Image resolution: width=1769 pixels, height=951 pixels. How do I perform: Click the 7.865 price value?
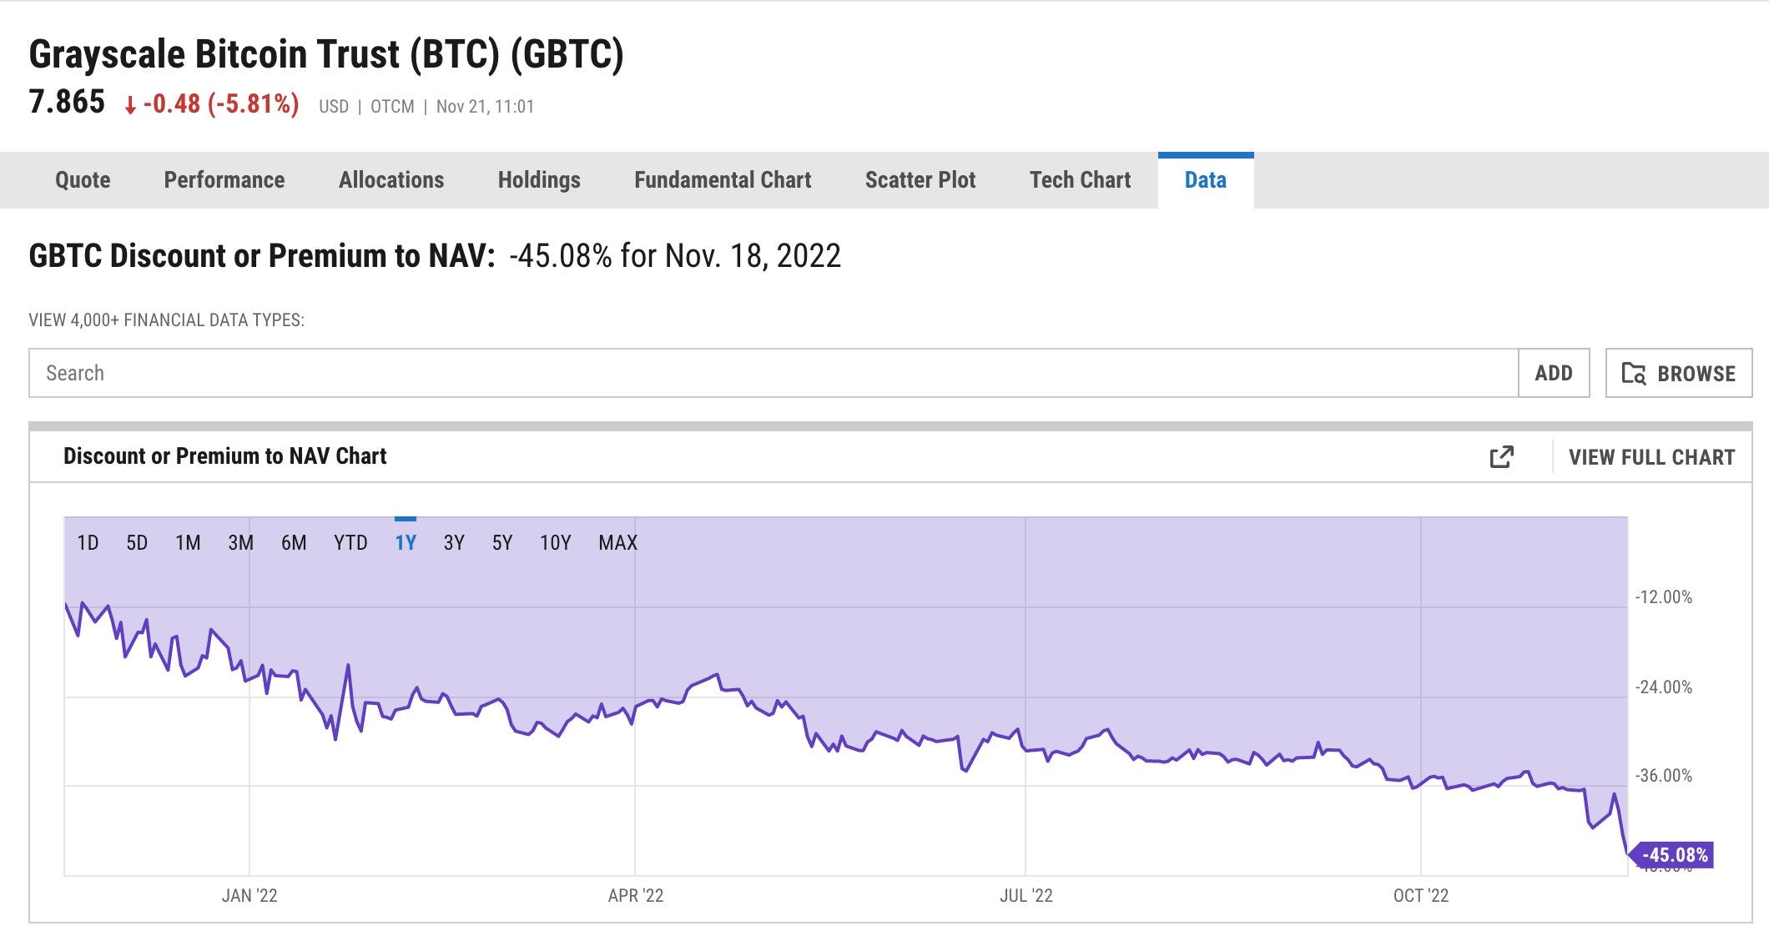point(67,103)
